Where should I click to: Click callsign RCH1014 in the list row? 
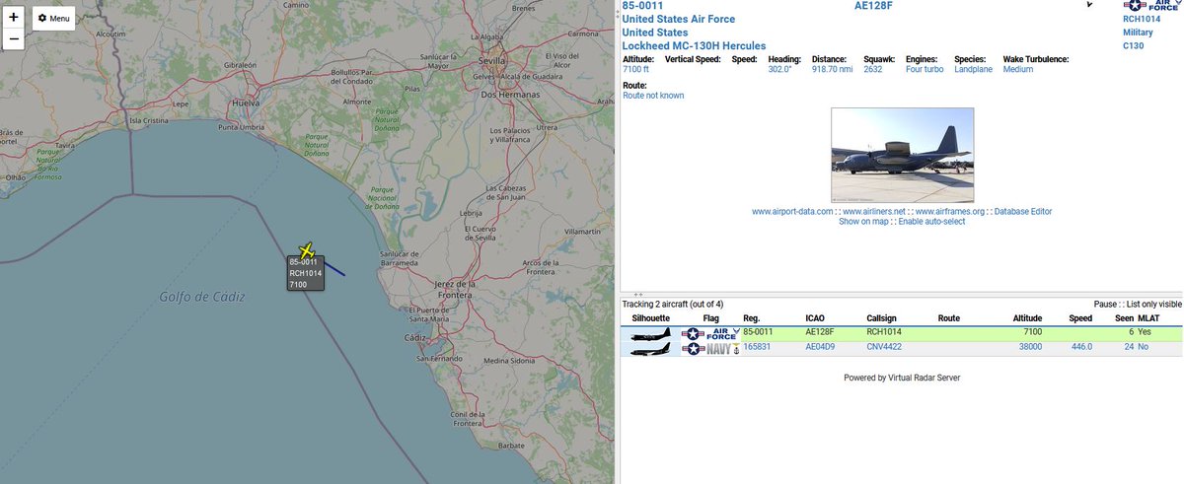(x=884, y=332)
